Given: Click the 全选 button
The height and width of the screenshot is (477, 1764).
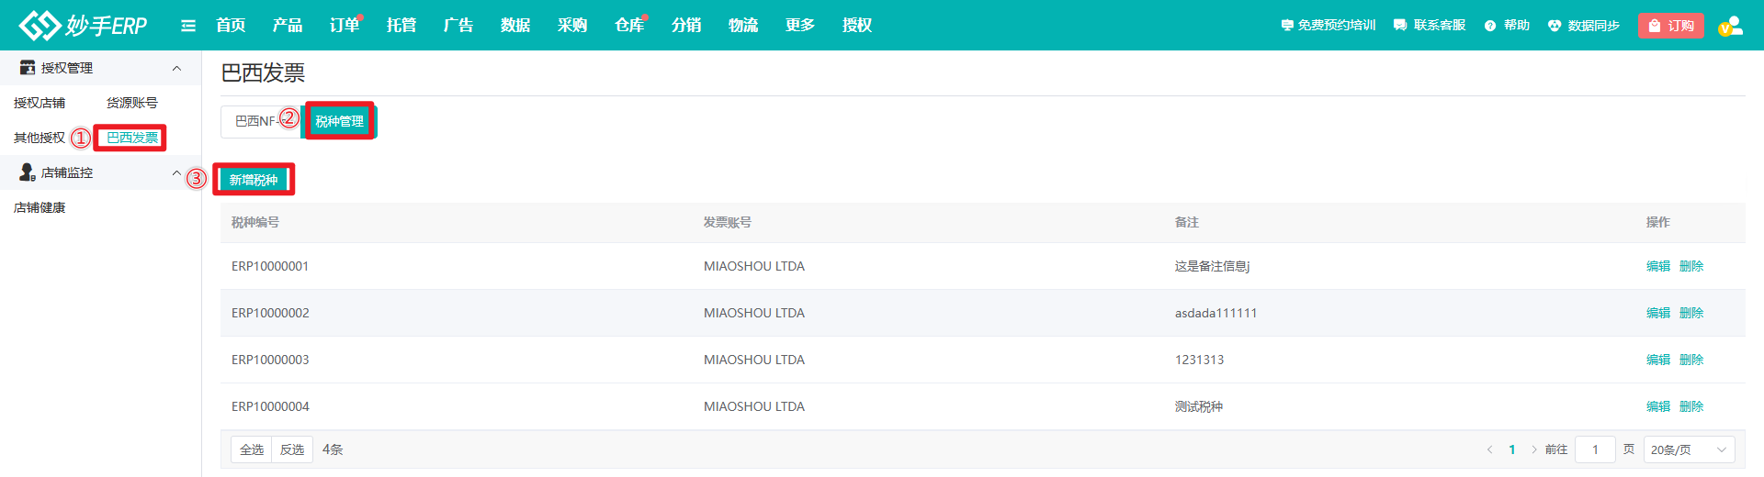Looking at the screenshot, I should point(252,449).
